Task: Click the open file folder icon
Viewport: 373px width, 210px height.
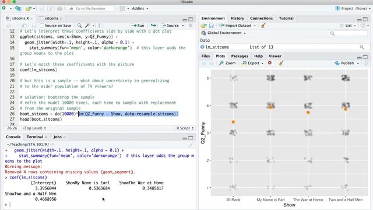Action: tap(29, 9)
